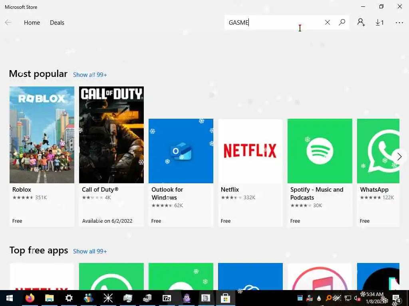The width and height of the screenshot is (409, 306).
Task: Click the WhatsApp title text
Action: pos(374,190)
